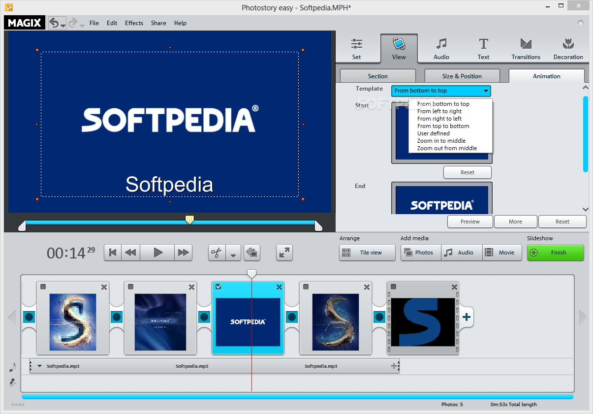
Task: Click the rewind button
Action: pos(130,253)
